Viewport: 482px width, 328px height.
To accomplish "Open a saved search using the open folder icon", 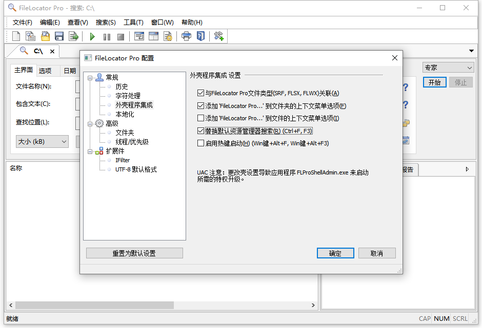I will [x=45, y=36].
